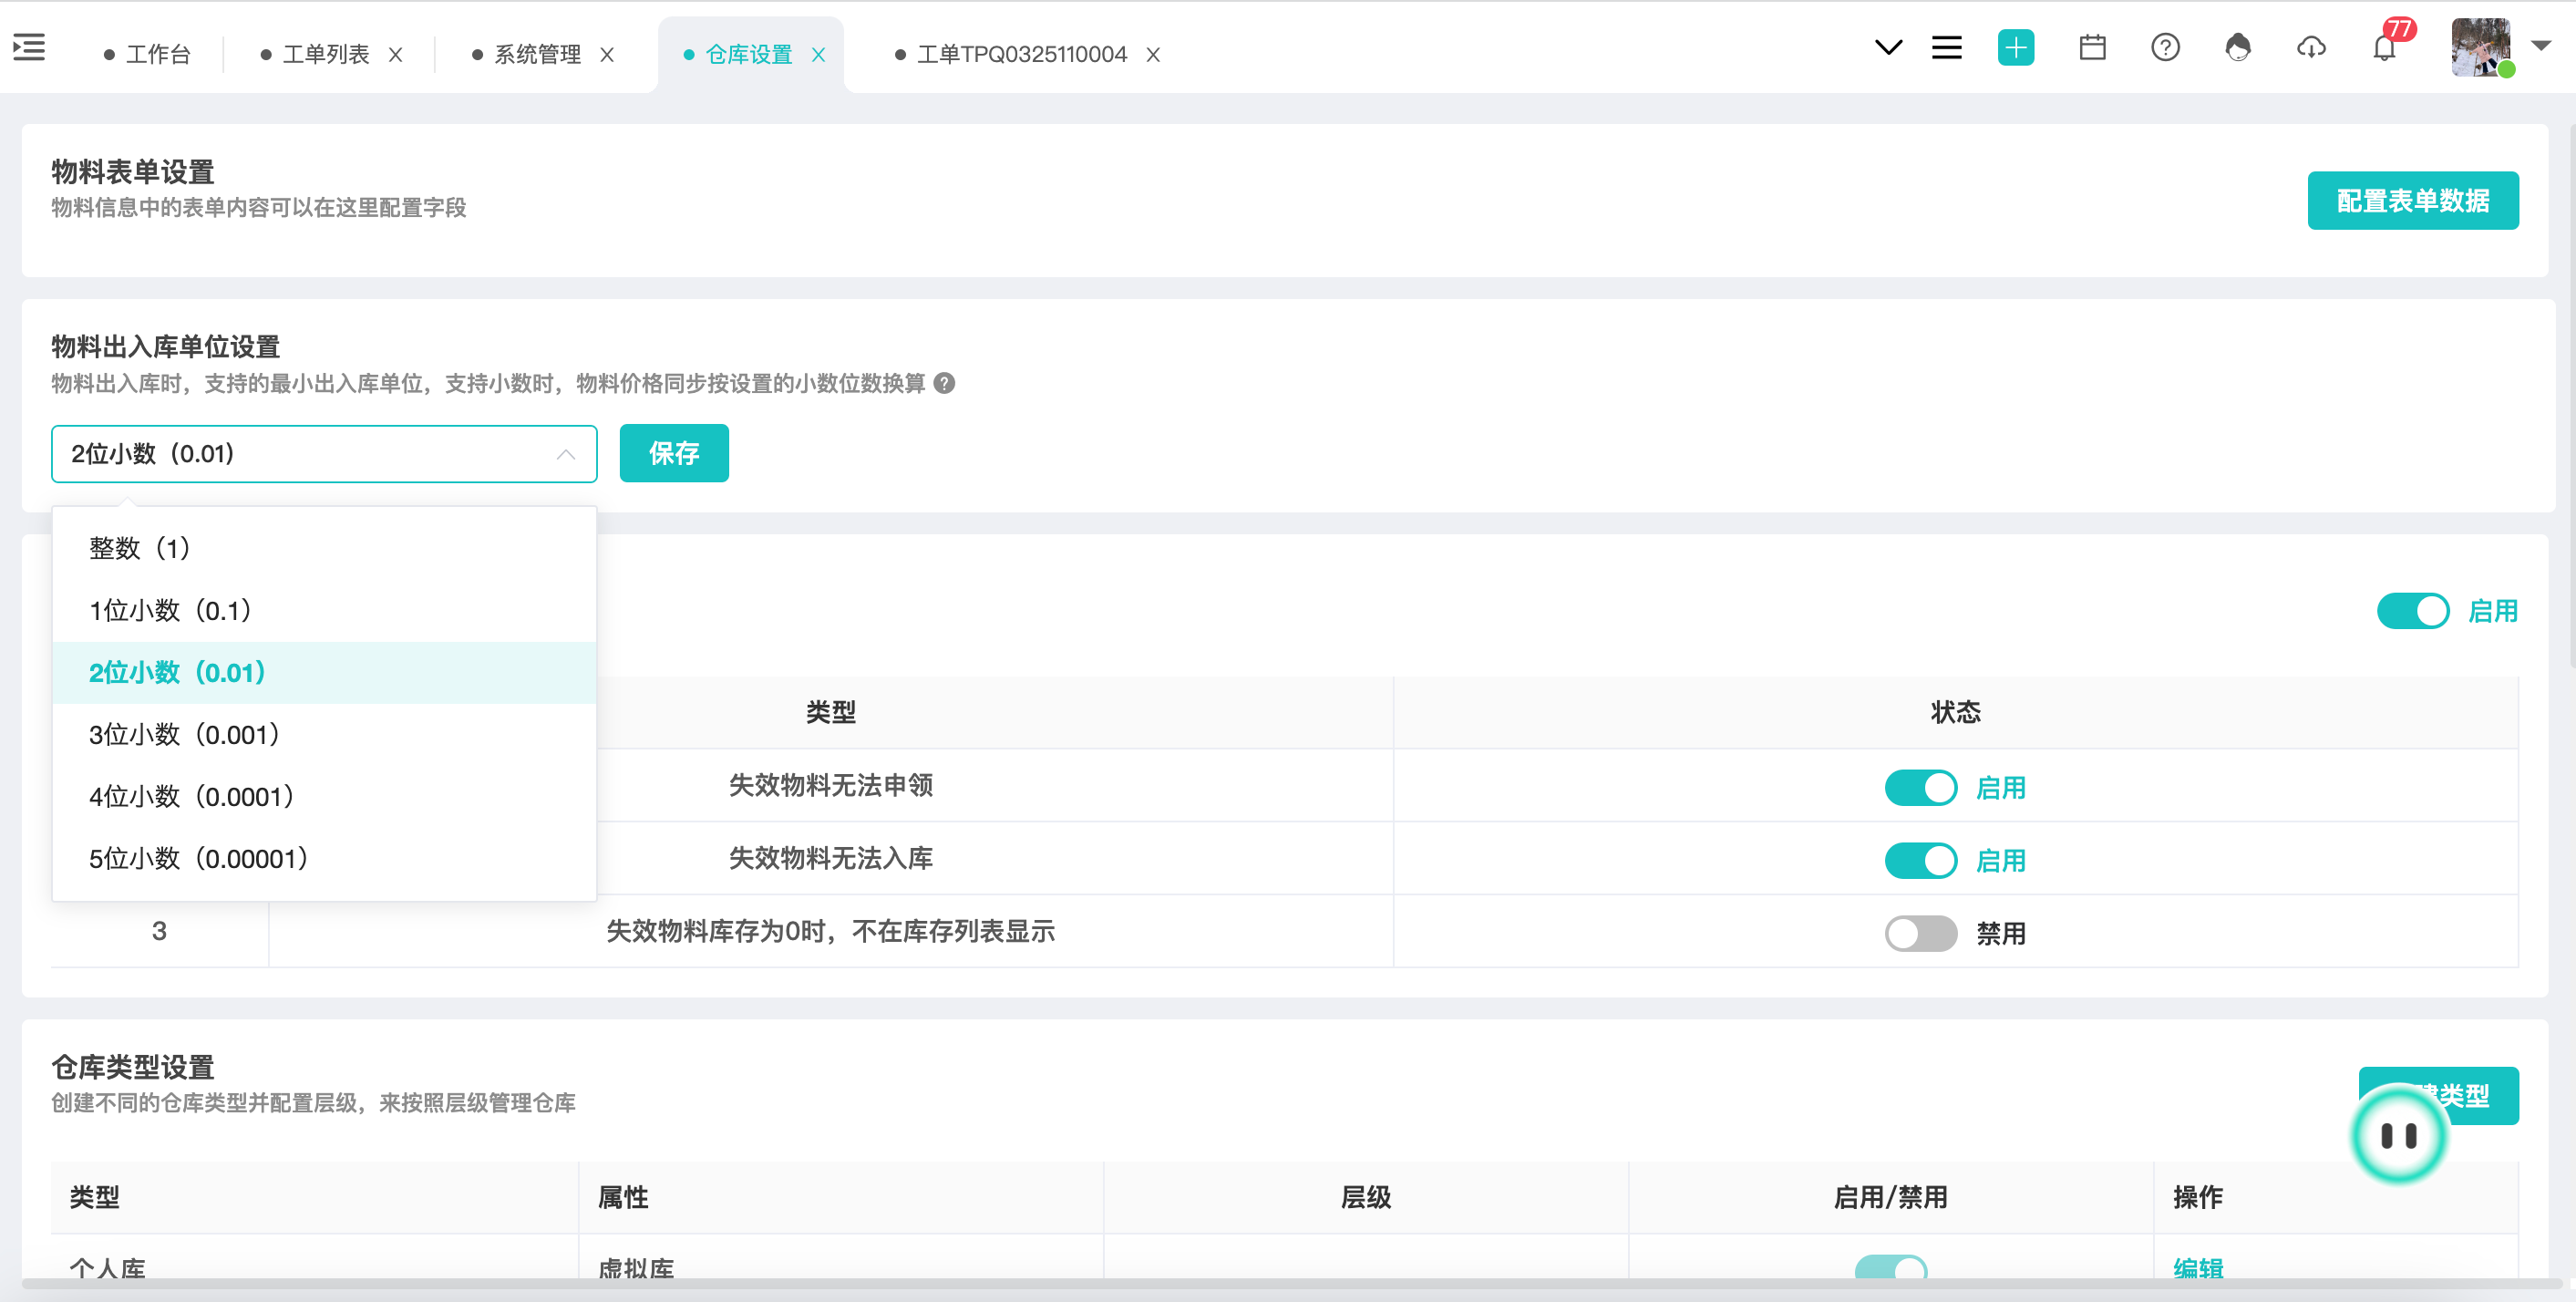Click the help question mark icon
The width and height of the screenshot is (2576, 1302).
[2165, 47]
